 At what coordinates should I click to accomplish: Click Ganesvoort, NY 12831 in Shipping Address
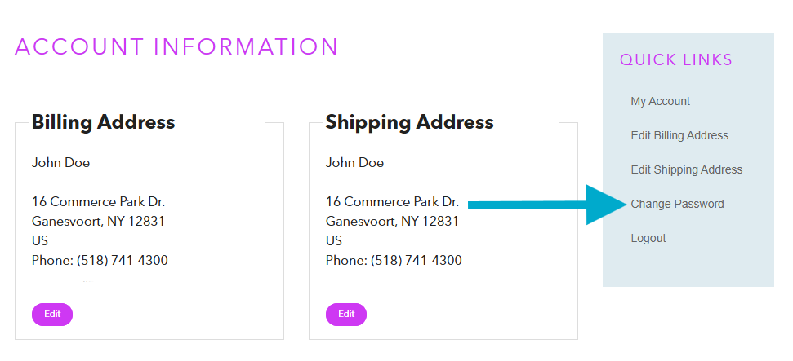[x=392, y=221]
